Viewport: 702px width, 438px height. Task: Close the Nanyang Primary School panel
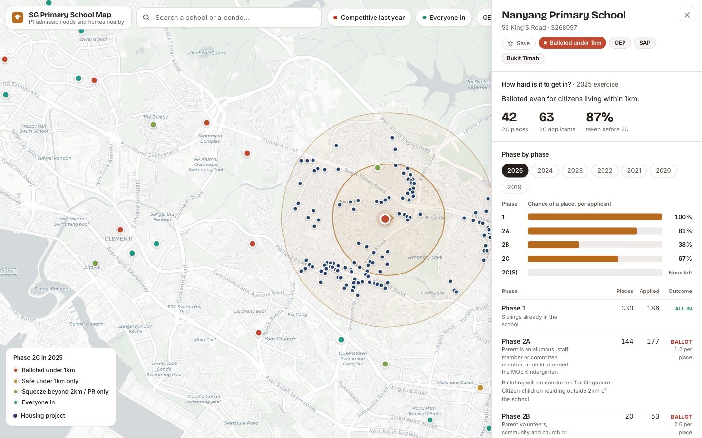pos(687,15)
